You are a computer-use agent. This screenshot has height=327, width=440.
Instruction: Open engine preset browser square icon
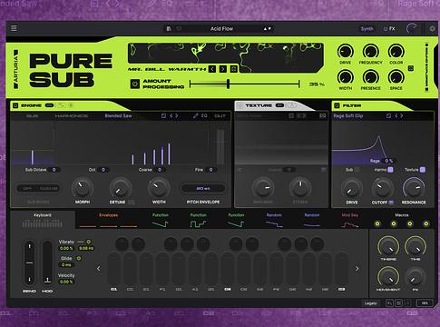(x=163, y=115)
